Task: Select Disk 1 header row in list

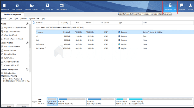Action: (x=115, y=28)
